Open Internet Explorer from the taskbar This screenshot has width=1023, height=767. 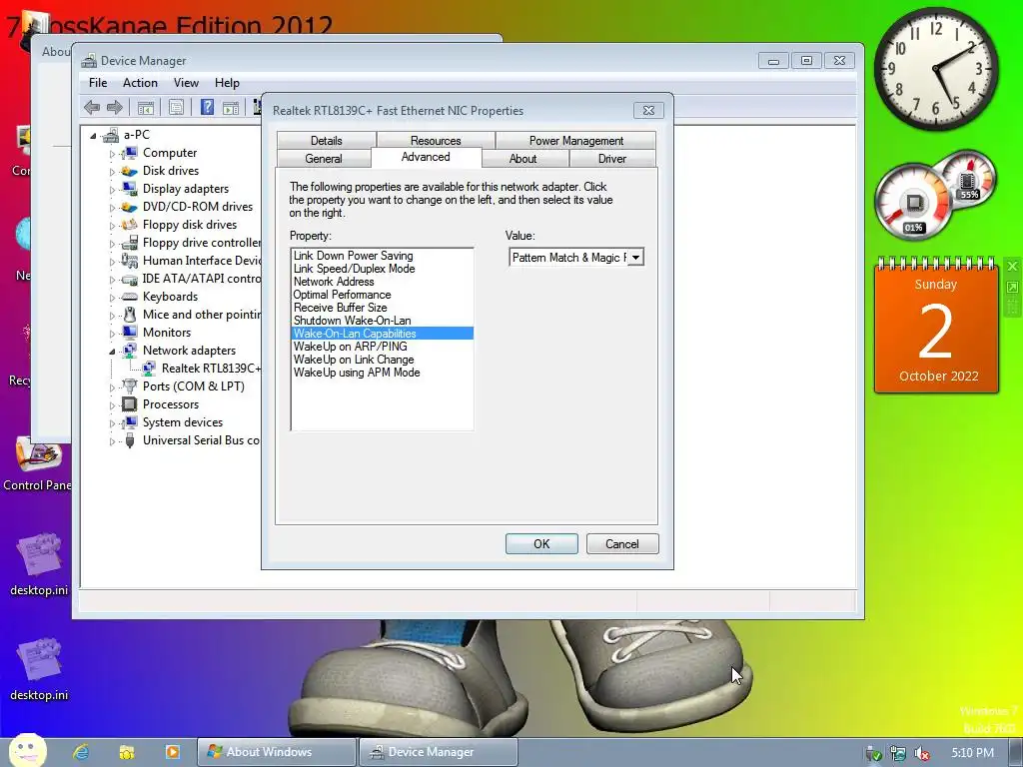click(81, 752)
